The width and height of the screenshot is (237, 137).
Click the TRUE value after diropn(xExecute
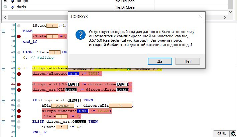[74, 74]
